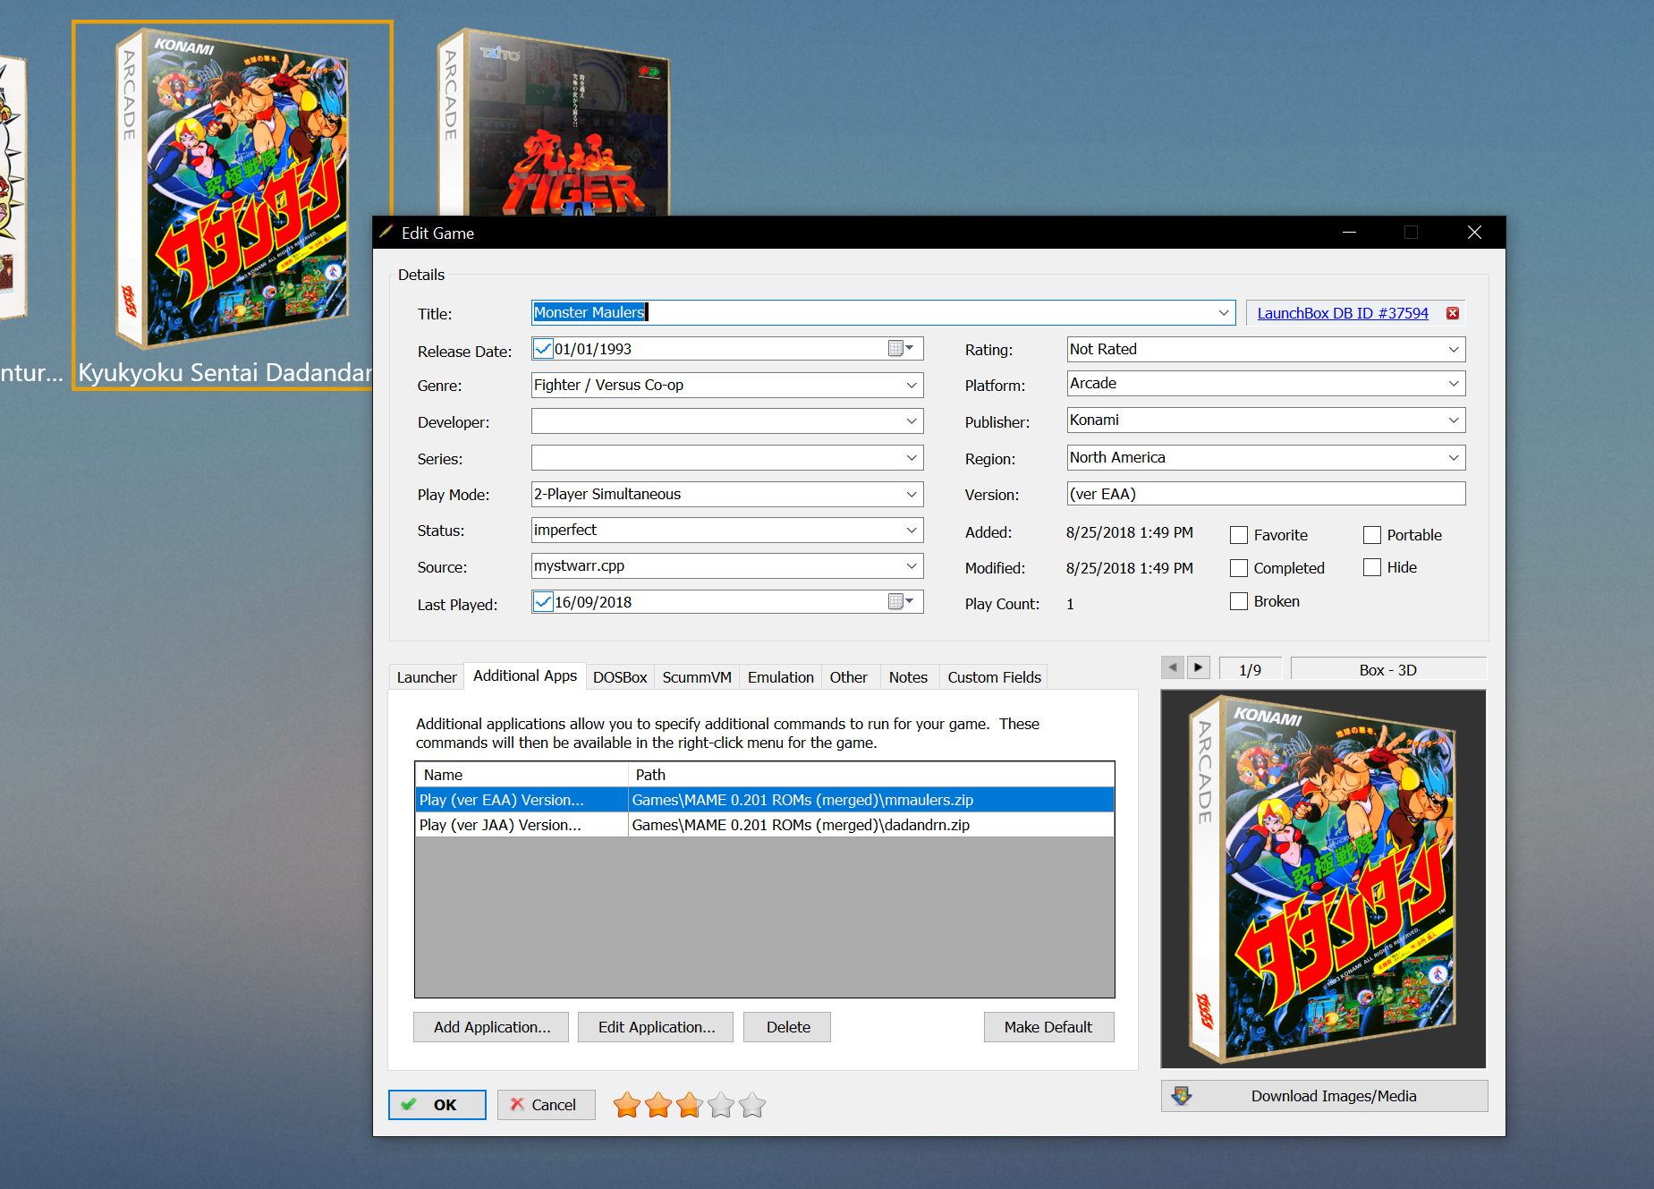
Task: Set rating to one star
Action: pyautogui.click(x=627, y=1106)
